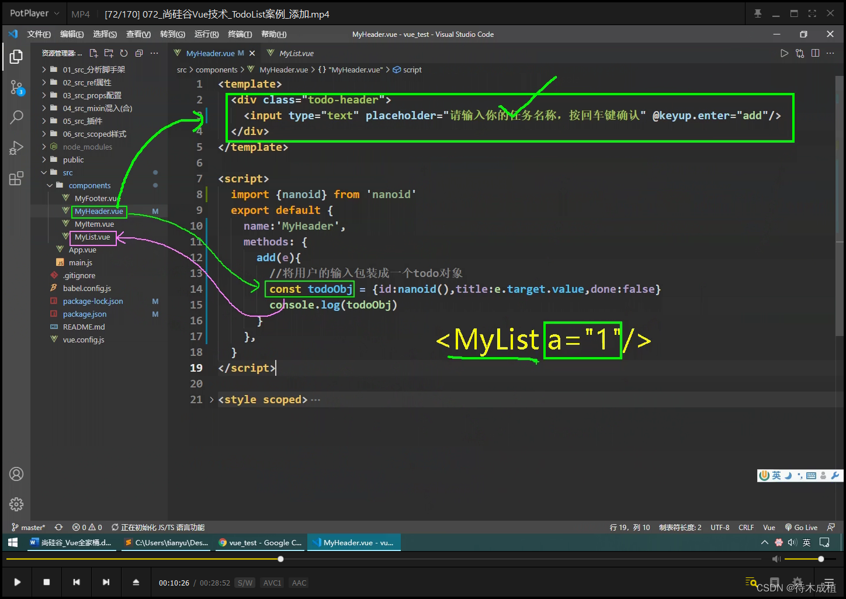Stop playback with the stop button
Image resolution: width=846 pixels, height=599 pixels.
[47, 582]
